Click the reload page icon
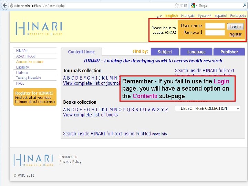Screen dimensions: 248x186 point(186,6)
